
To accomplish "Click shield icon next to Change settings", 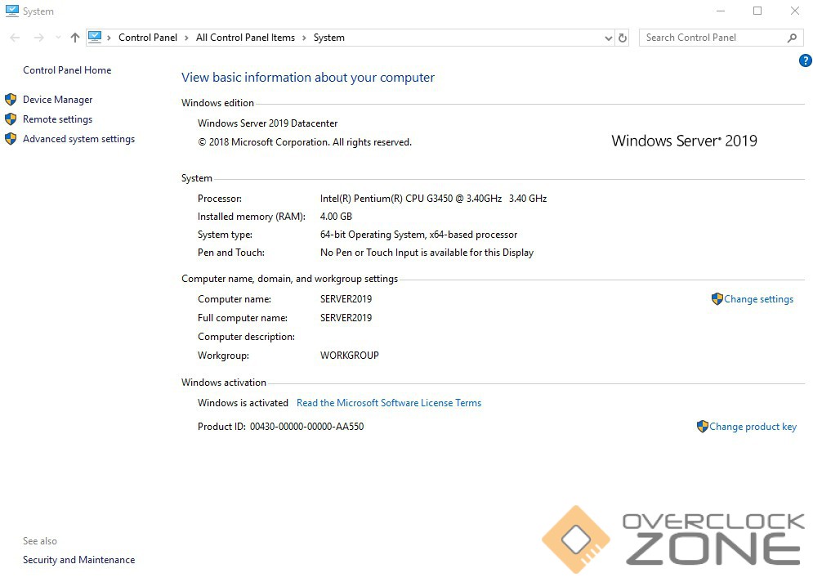I will point(717,299).
